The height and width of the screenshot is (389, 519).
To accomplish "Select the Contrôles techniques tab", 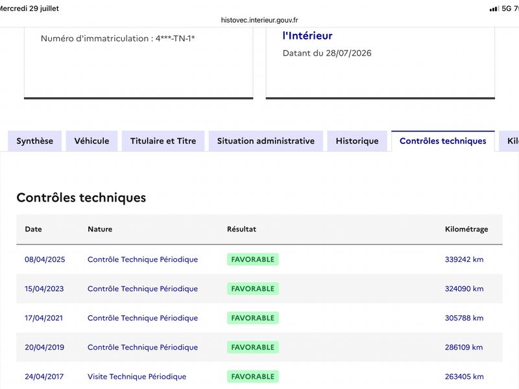I will 443,141.
